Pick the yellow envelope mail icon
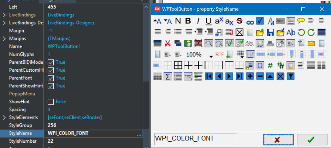This screenshot has width=331, height=148. tap(311, 43)
